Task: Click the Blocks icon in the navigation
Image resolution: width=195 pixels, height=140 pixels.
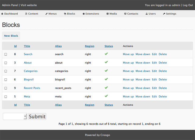Action: point(65,14)
